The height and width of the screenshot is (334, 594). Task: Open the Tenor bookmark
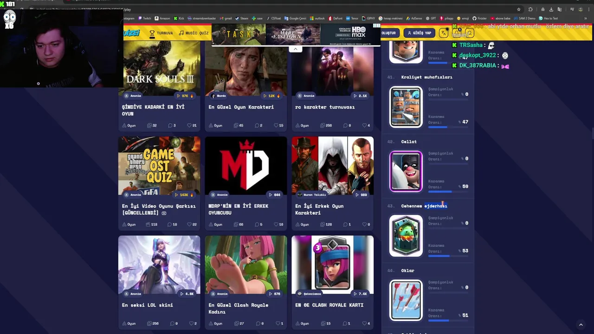[x=352, y=19]
